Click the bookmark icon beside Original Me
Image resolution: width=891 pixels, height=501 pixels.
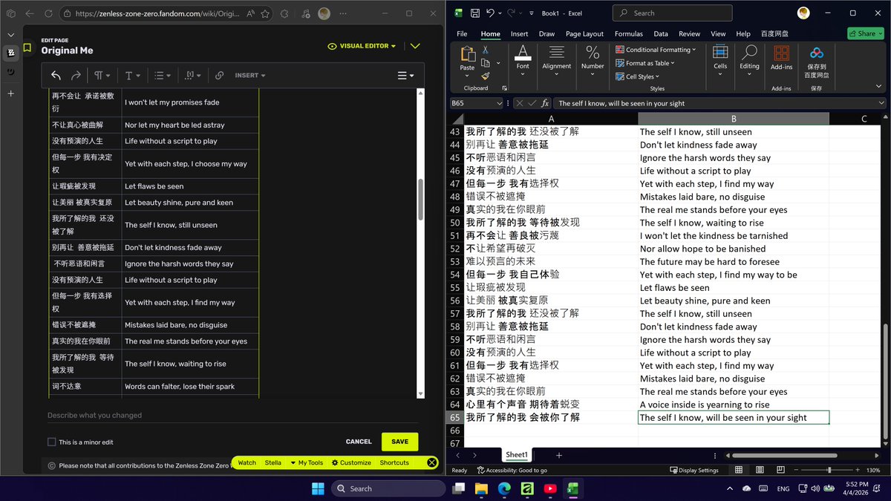(27, 47)
